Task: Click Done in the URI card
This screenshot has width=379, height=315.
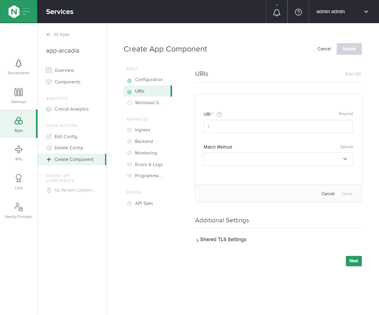Action: 347,194
